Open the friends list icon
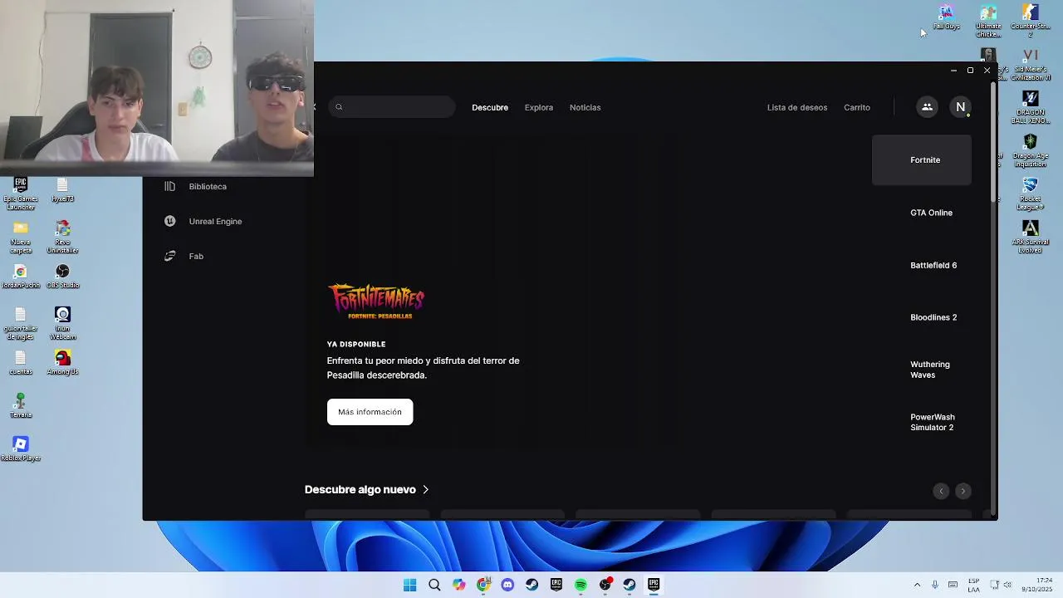1063x598 pixels. tap(927, 107)
